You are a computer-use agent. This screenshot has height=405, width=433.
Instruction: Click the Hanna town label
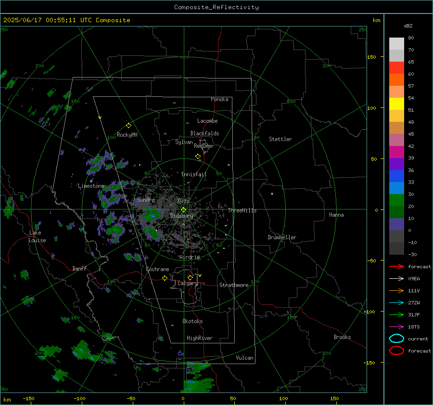pyautogui.click(x=336, y=215)
